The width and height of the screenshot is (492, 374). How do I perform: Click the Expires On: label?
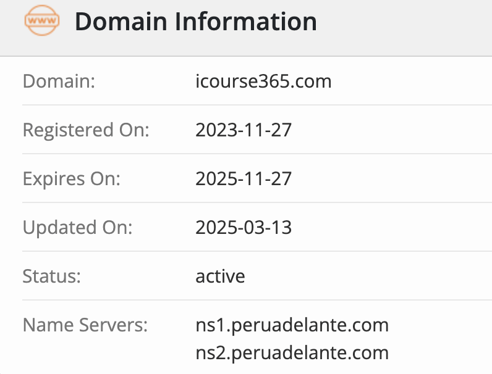point(71,179)
